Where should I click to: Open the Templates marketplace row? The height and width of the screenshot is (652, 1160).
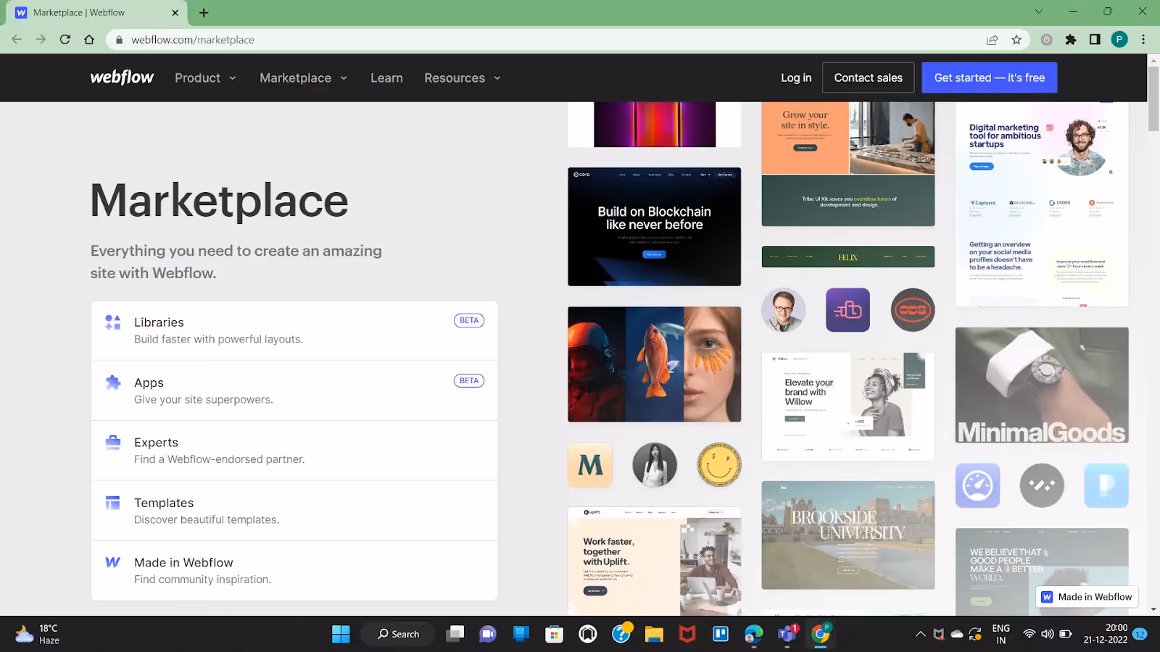(294, 511)
